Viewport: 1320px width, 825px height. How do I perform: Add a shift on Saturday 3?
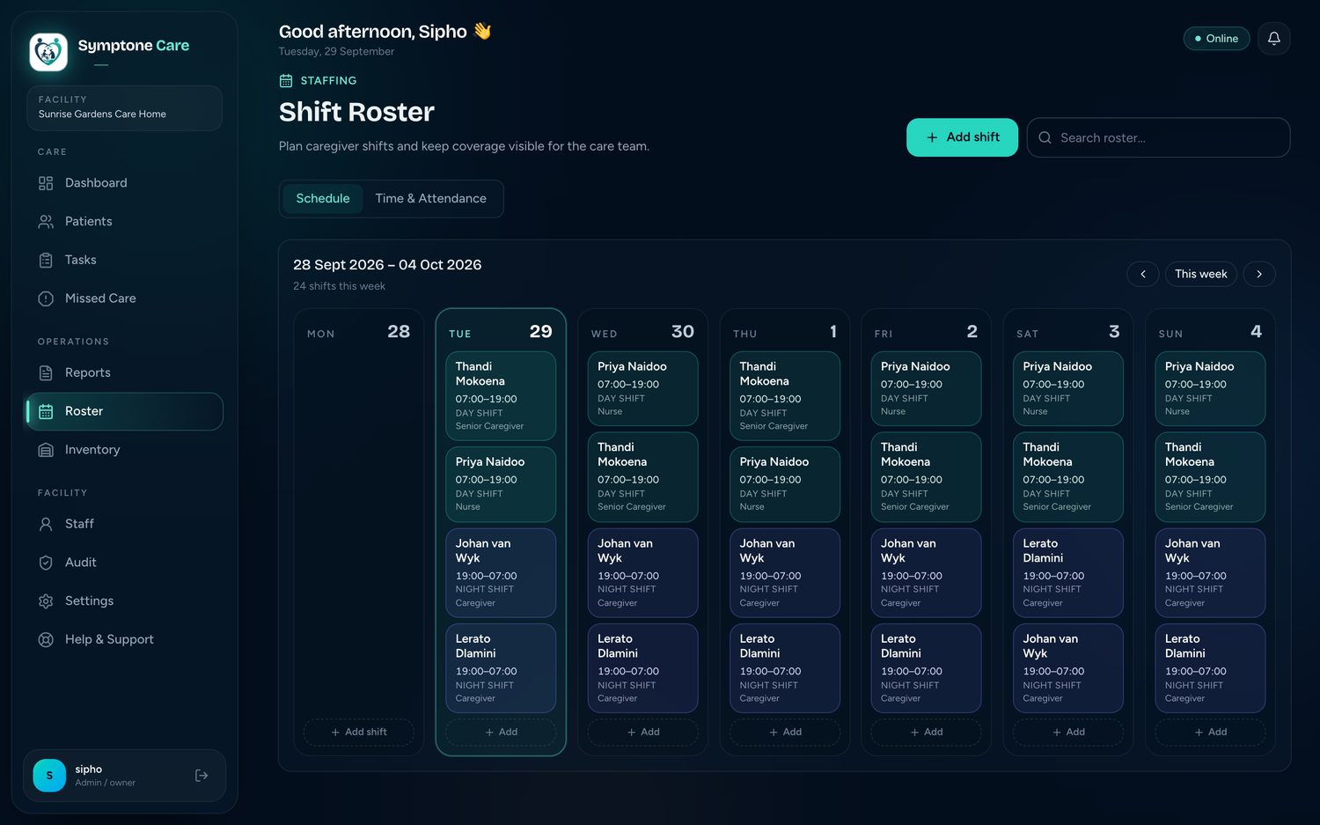(x=1068, y=733)
